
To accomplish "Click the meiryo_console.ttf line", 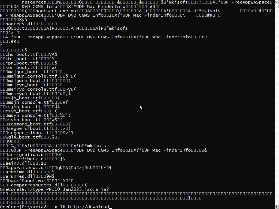I will click(x=33, y=89).
